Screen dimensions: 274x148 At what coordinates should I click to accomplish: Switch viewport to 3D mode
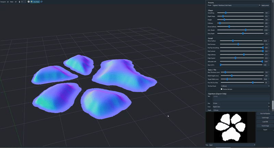pyautogui.click(x=8, y=2)
